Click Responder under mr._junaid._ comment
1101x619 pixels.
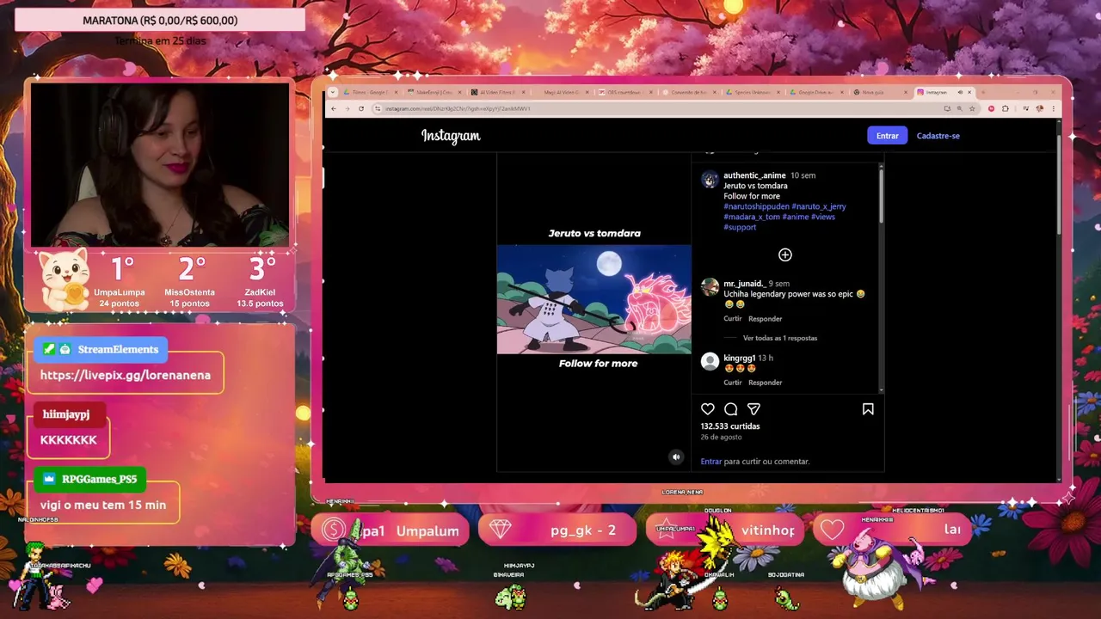click(765, 319)
